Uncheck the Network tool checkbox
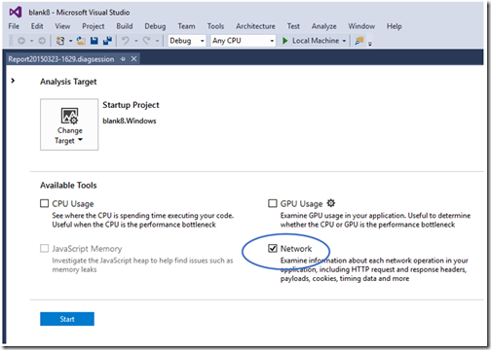 click(273, 248)
